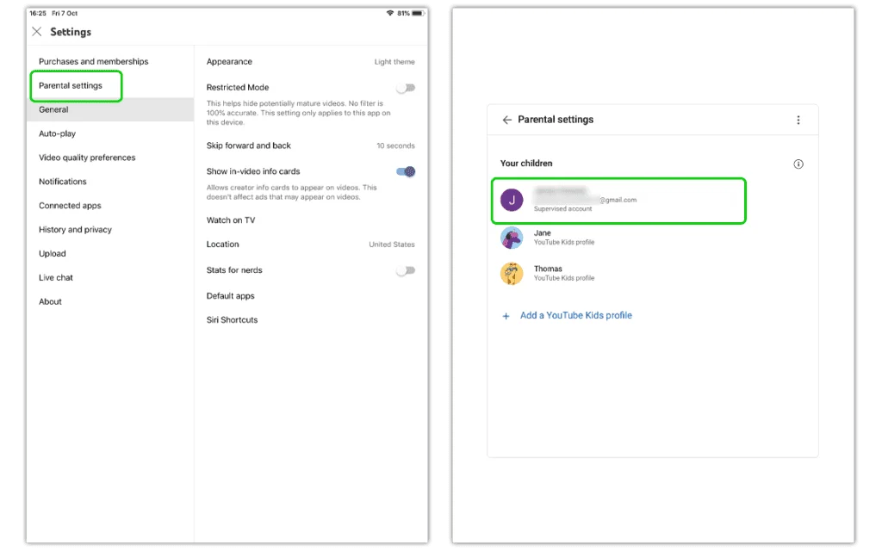This screenshot has width=882, height=551.
Task: Click Jane's profile avatar
Action: tap(512, 238)
